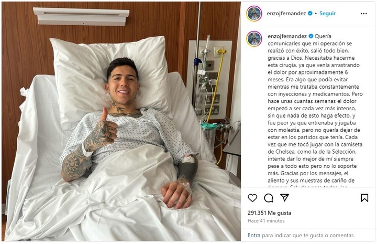
Task: Click the verified badge in the caption
Action: coord(311,36)
